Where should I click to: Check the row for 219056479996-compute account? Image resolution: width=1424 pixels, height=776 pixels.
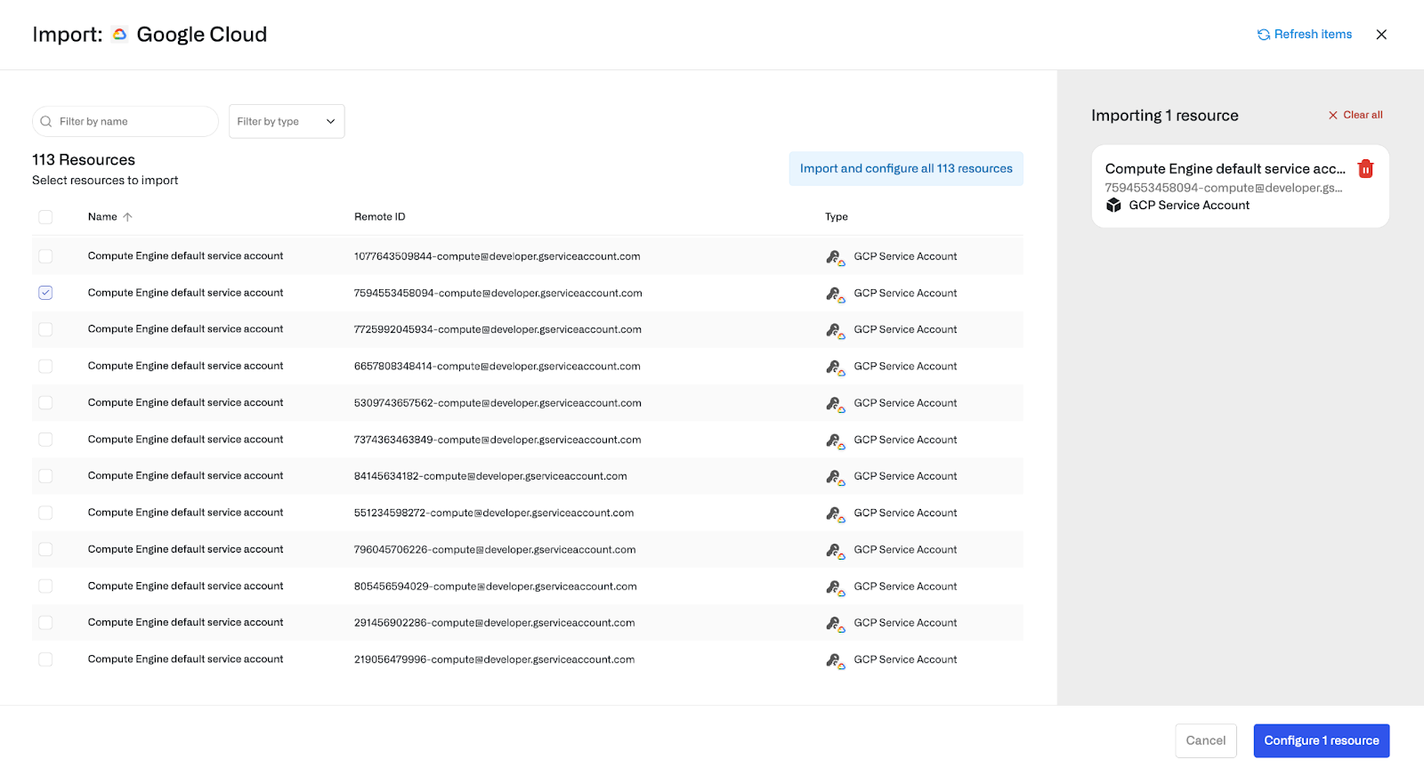coord(45,659)
